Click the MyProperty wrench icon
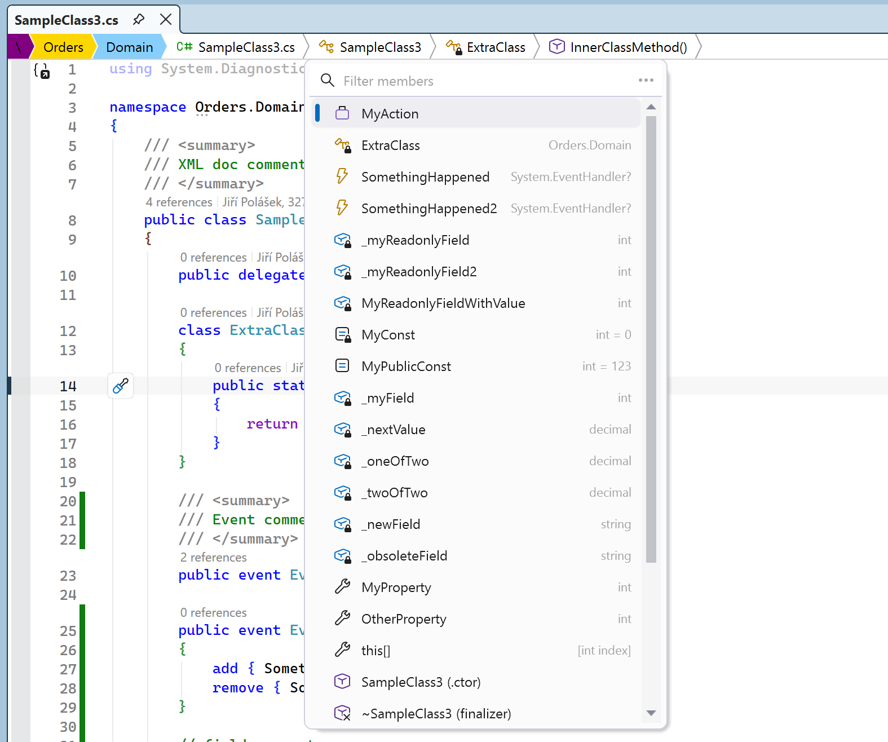 point(342,587)
